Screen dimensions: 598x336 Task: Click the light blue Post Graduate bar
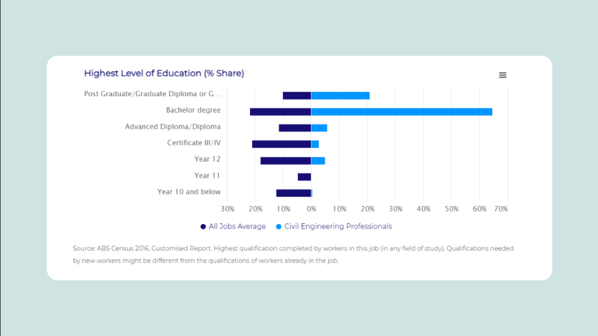(340, 96)
